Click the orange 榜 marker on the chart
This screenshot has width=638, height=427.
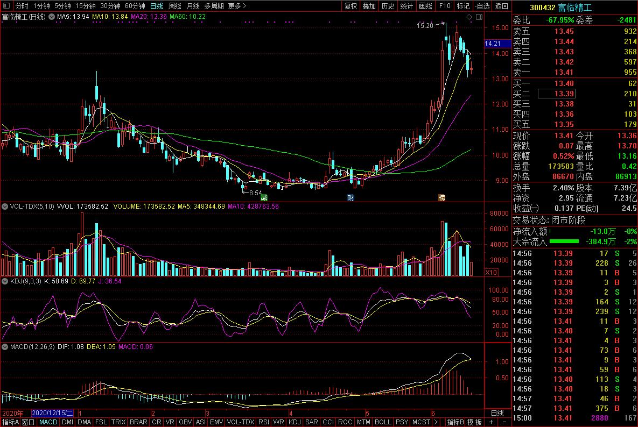(441, 198)
